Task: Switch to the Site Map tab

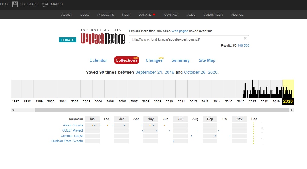Action: coord(207,60)
